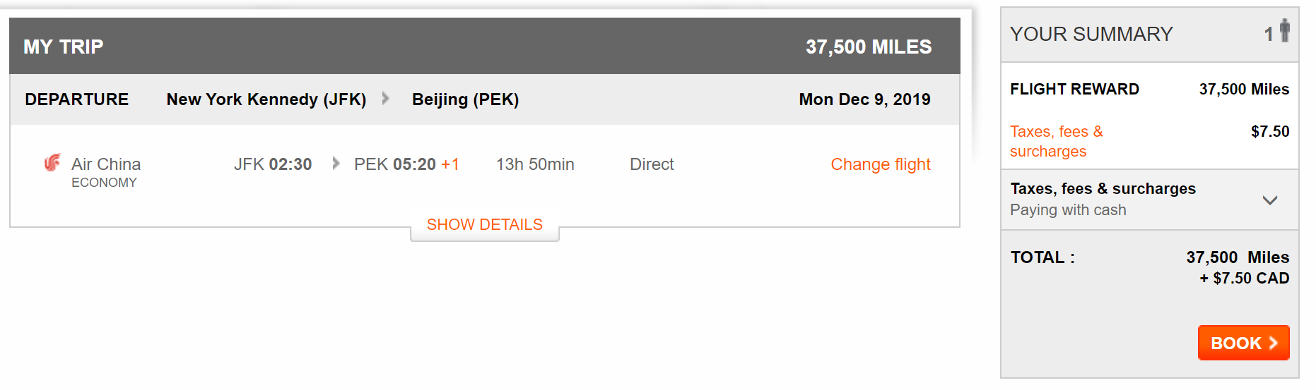Open the orange Taxes, fees & surcharges link
The width and height of the screenshot is (1316, 390).
(x=1057, y=141)
